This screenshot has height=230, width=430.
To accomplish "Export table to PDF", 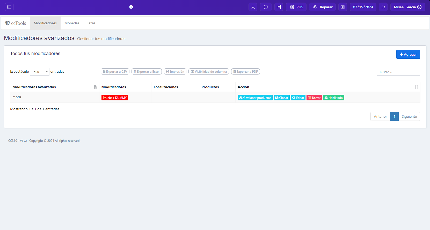I will (x=245, y=71).
